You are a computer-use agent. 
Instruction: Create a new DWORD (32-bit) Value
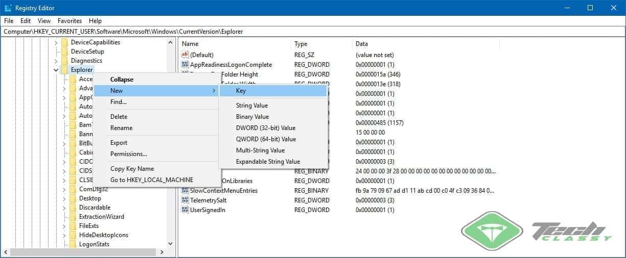pyautogui.click(x=273, y=128)
